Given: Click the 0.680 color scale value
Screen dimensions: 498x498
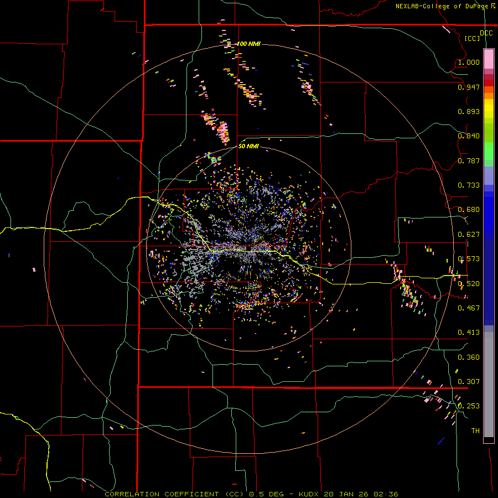Looking at the screenshot, I should (x=469, y=209).
